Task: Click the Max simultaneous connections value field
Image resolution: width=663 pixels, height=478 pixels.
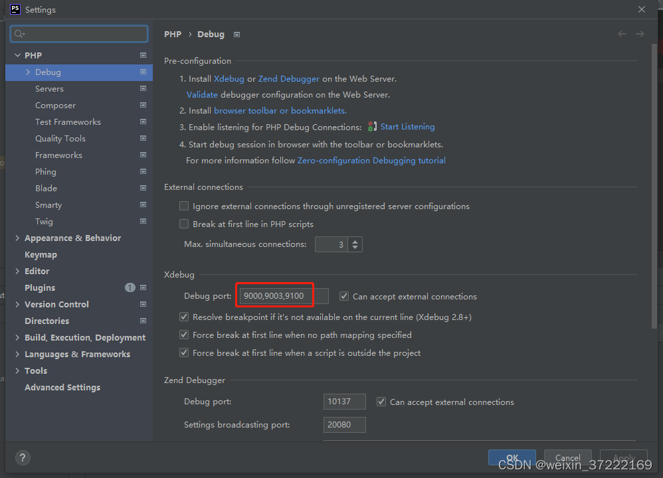Action: 331,244
